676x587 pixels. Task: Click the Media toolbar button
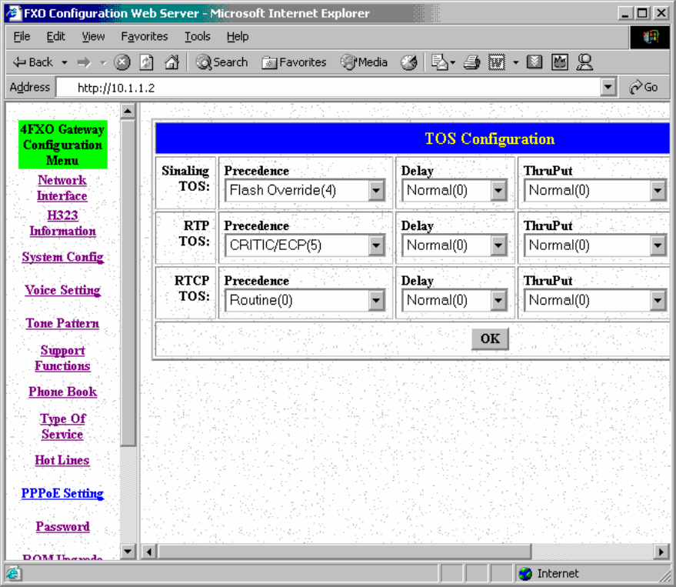[365, 62]
